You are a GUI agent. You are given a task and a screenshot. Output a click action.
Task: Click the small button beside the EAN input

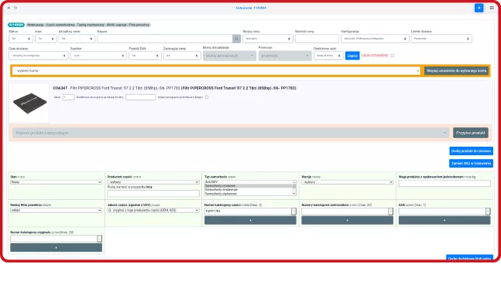[x=488, y=212]
